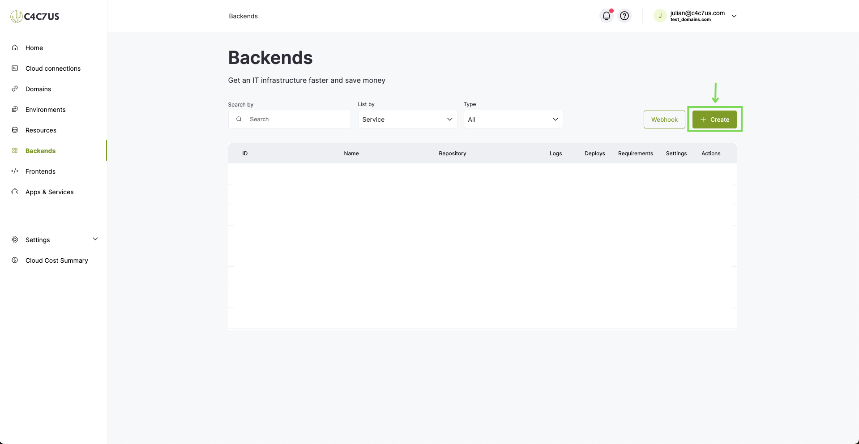
Task: Click the Settings gear icon in sidebar
Action: [x=15, y=239]
